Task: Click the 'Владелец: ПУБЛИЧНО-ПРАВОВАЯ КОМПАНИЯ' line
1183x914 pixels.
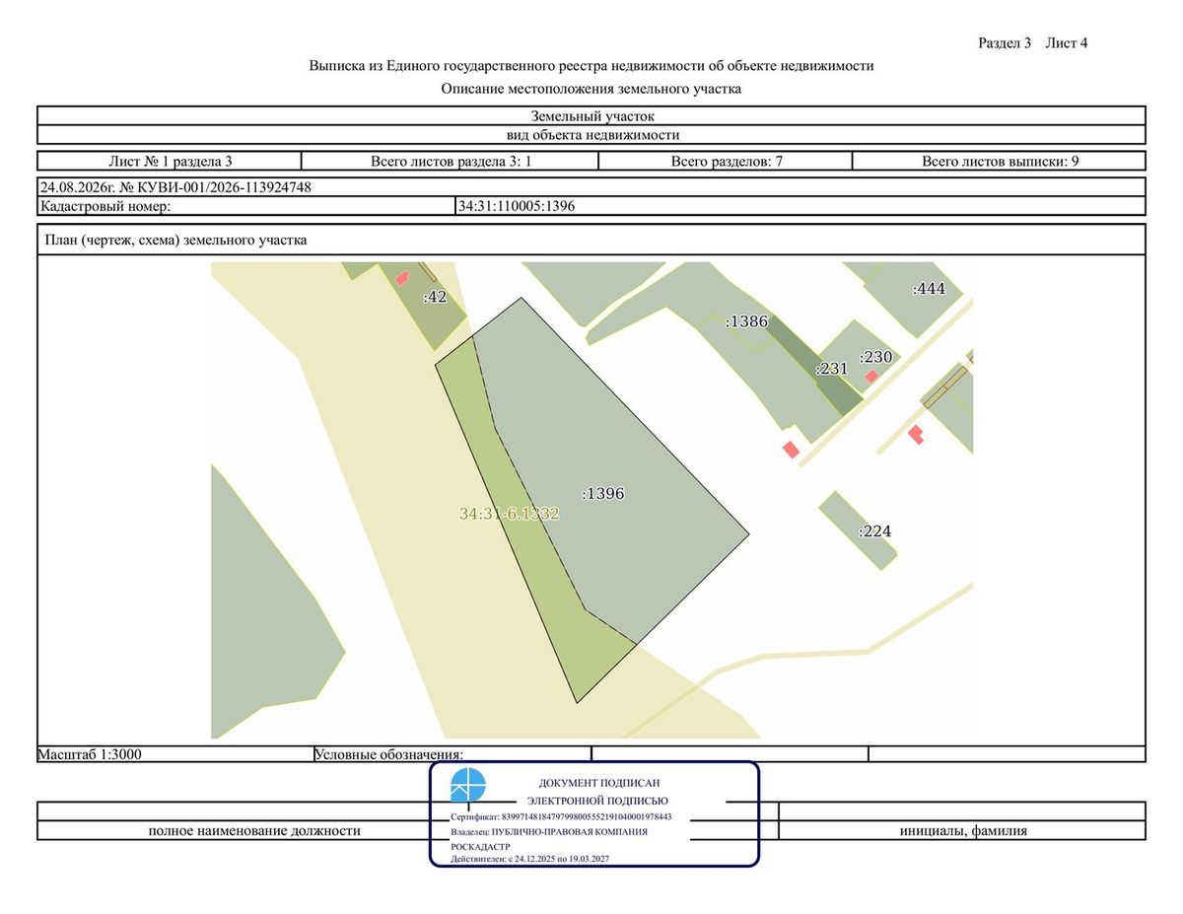Action: coord(548,831)
